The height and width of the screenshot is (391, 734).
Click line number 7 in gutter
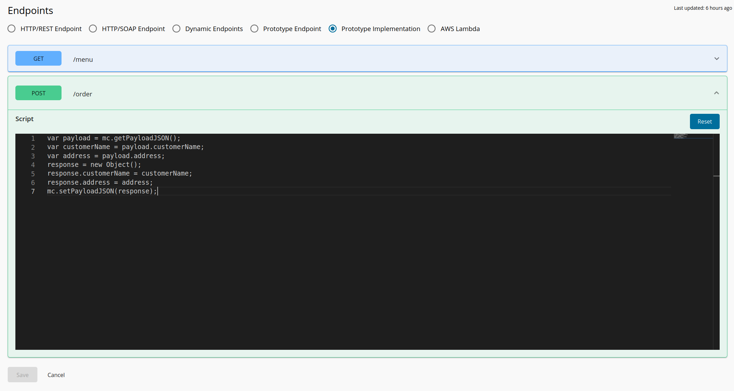pos(33,191)
